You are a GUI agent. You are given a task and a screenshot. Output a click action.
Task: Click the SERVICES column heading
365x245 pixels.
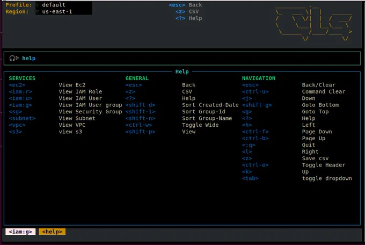pos(22,78)
